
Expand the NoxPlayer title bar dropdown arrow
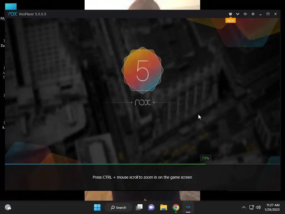pyautogui.click(x=238, y=14)
